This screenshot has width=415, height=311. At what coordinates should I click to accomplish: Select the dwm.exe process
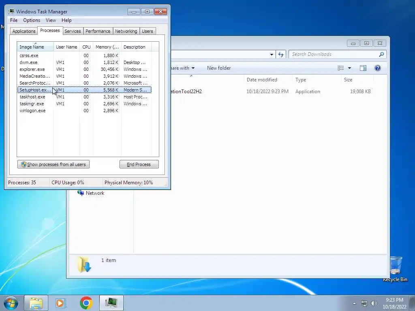tap(84, 62)
